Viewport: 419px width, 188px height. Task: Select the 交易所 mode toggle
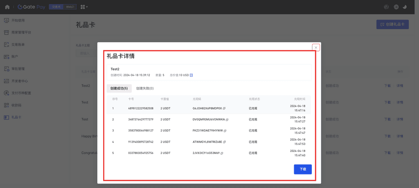pos(56,7)
